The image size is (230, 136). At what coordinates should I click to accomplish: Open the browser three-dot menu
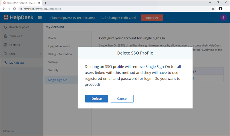click(226, 9)
